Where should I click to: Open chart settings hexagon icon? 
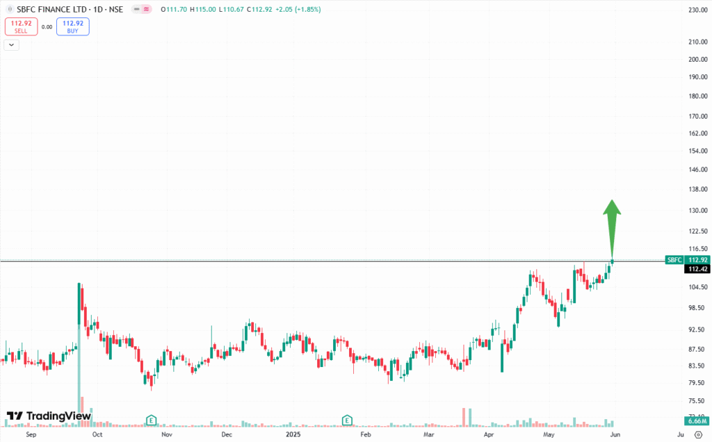click(x=698, y=435)
